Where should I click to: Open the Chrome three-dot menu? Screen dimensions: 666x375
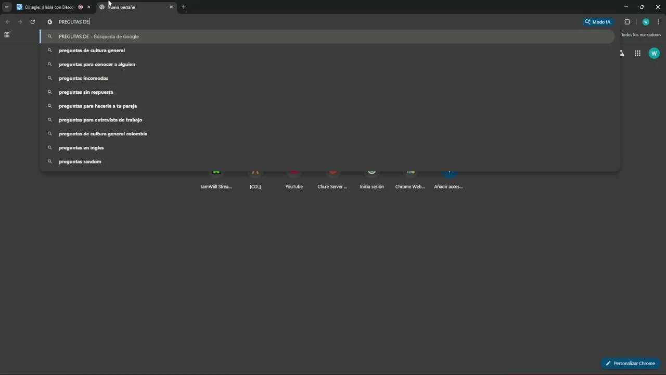coord(658,22)
